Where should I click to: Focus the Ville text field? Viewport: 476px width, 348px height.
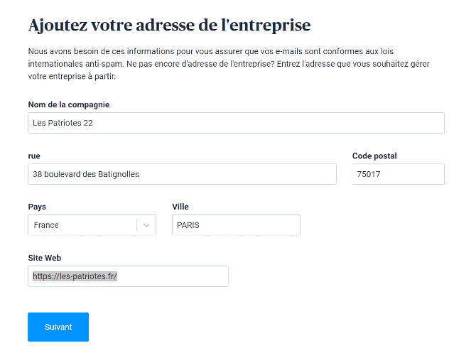pos(236,225)
